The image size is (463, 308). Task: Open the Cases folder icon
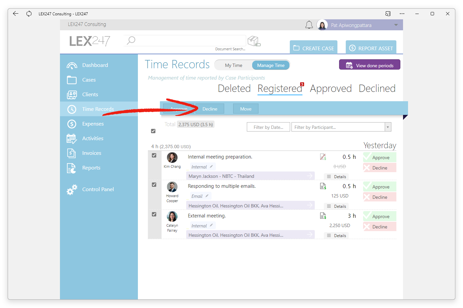(x=72, y=80)
